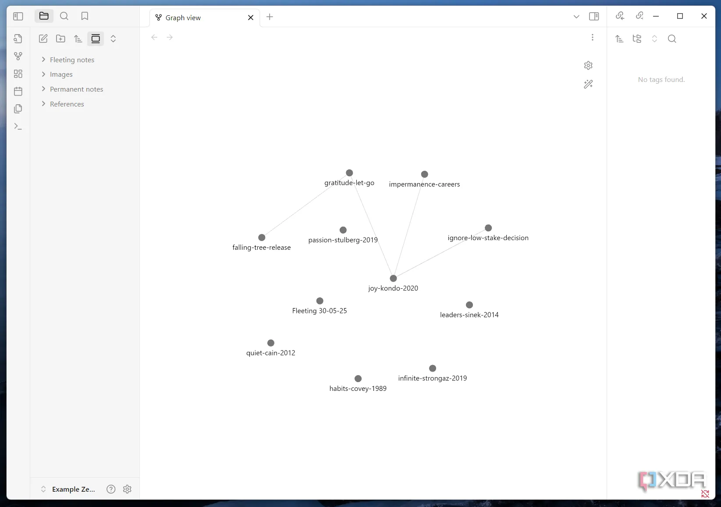Viewport: 721px width, 507px height.
Task: Open the quick switcher icon in ribbon
Action: [18, 39]
